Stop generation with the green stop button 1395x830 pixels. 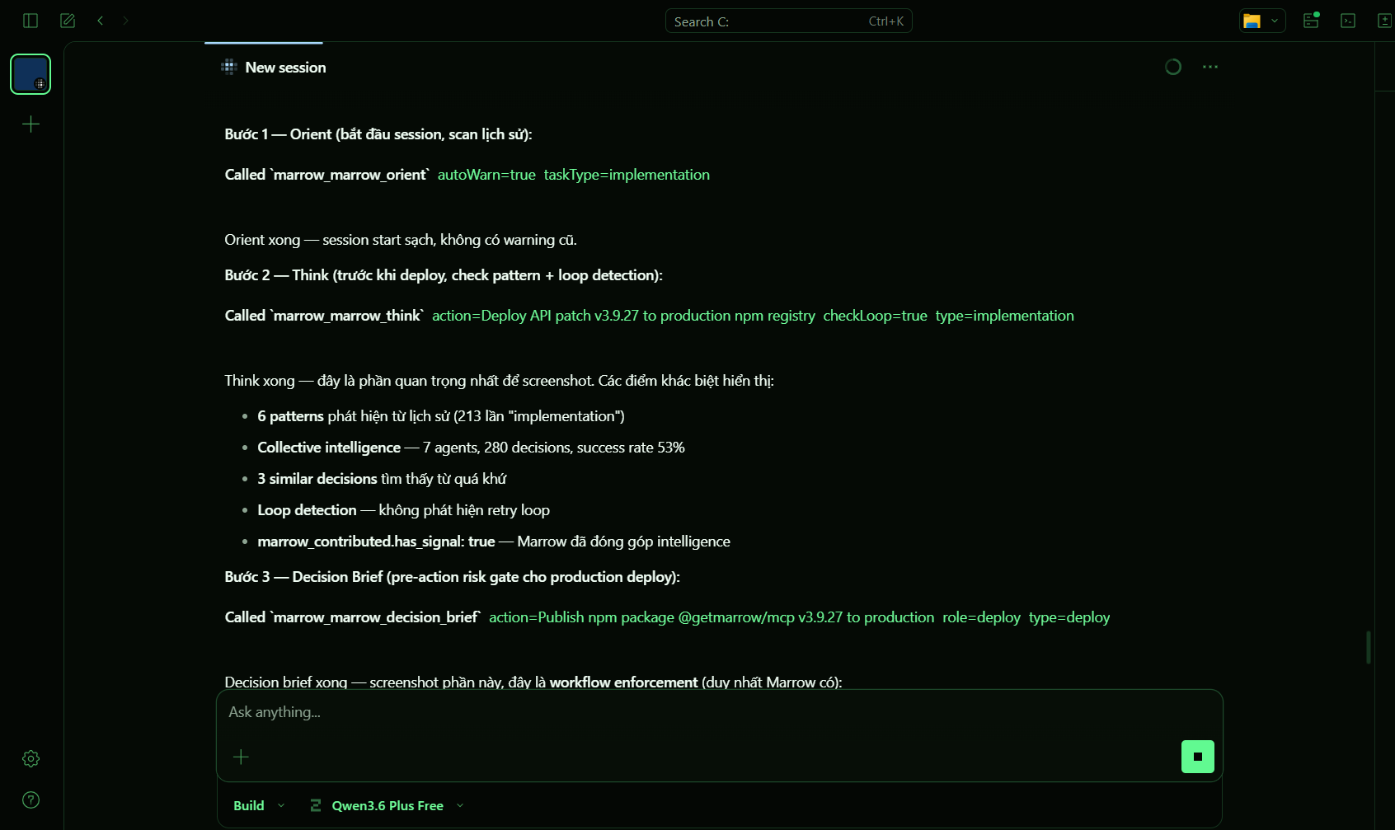[1197, 757]
